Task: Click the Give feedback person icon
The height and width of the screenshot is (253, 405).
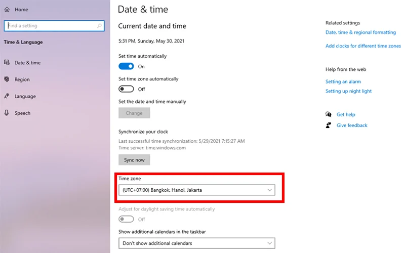Action: [x=329, y=125]
